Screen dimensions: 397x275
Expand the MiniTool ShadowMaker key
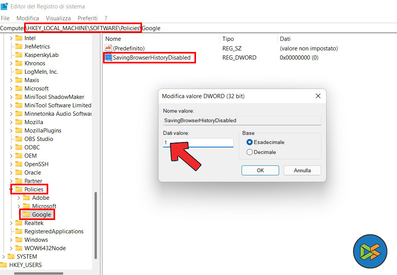click(11, 97)
